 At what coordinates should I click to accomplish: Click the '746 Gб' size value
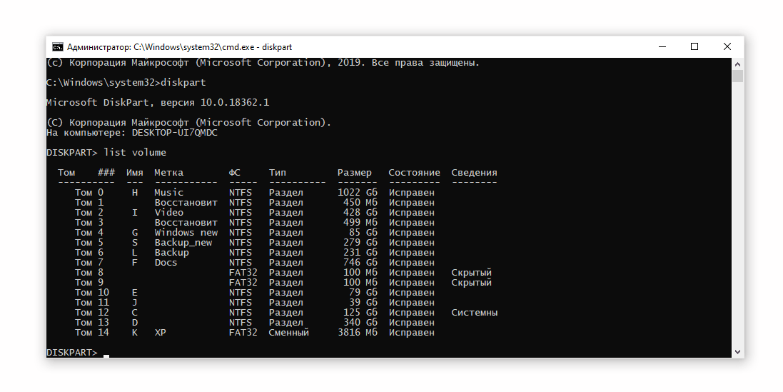tap(360, 262)
